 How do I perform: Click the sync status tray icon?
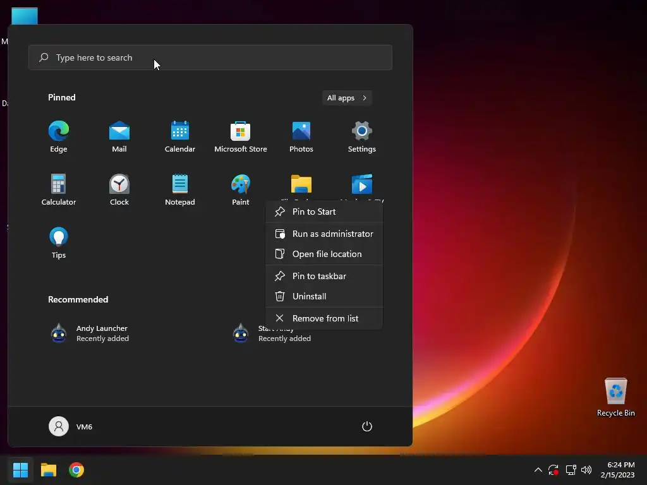553,470
